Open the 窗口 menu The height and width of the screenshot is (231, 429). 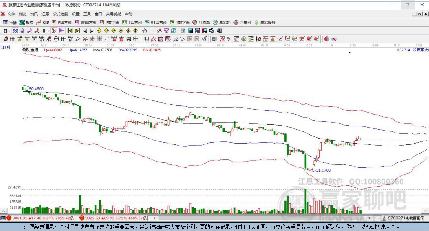[98, 14]
